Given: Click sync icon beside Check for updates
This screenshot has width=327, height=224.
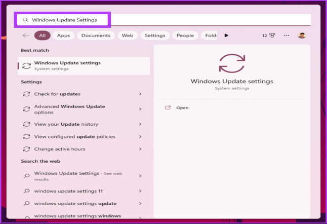Looking at the screenshot, I should pyautogui.click(x=27, y=94).
